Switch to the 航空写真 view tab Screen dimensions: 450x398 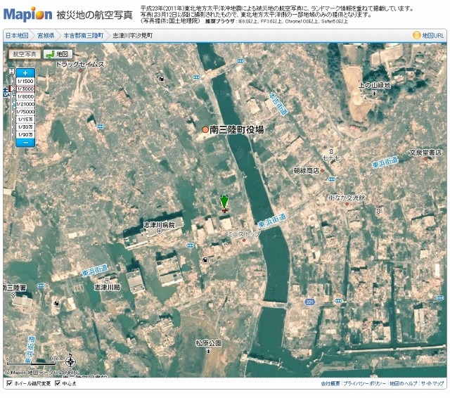coord(25,54)
